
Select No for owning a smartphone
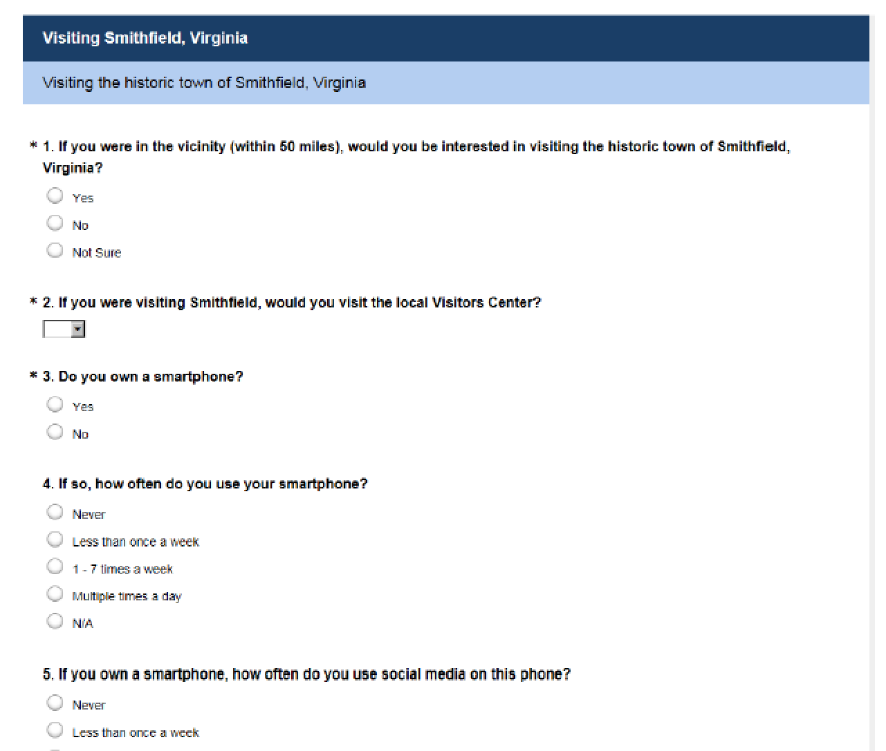pos(55,432)
